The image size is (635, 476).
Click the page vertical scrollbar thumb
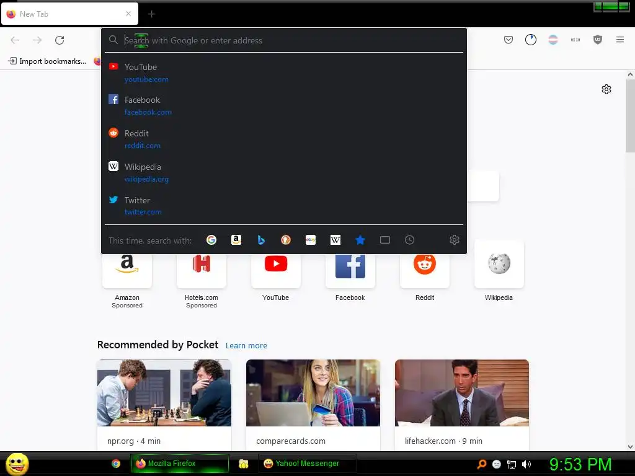(630, 116)
